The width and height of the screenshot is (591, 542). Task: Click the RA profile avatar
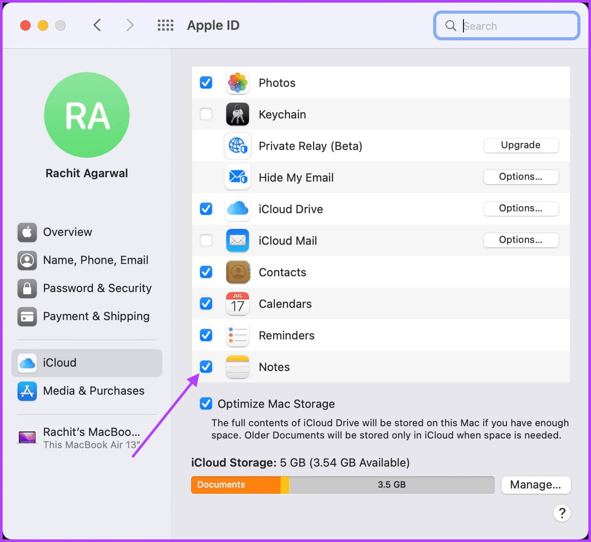[87, 115]
